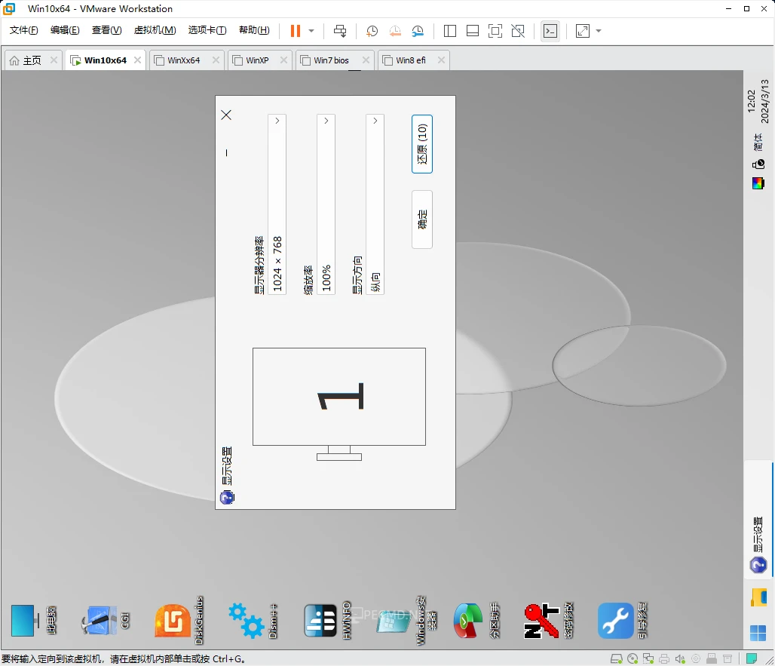The width and height of the screenshot is (775, 666).
Task: Toggle the library sidebar view
Action: tap(450, 31)
